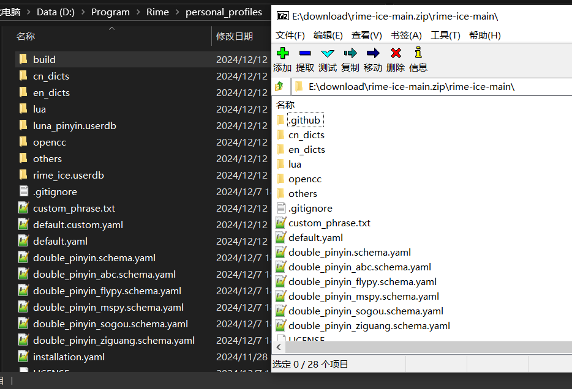The width and height of the screenshot is (572, 389).
Task: Select the .github folder in 7-Zip
Action: point(304,120)
